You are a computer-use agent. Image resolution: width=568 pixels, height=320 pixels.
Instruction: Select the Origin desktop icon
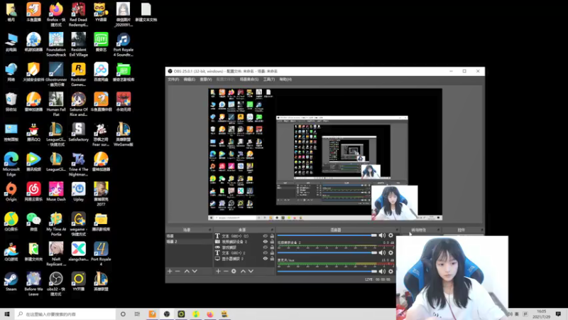pyautogui.click(x=11, y=192)
